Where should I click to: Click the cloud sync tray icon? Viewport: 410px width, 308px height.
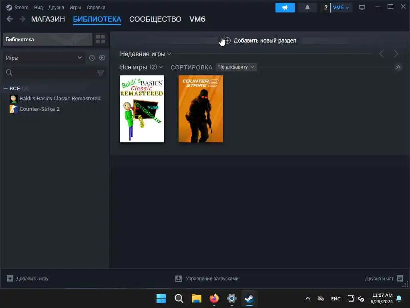pos(321,298)
